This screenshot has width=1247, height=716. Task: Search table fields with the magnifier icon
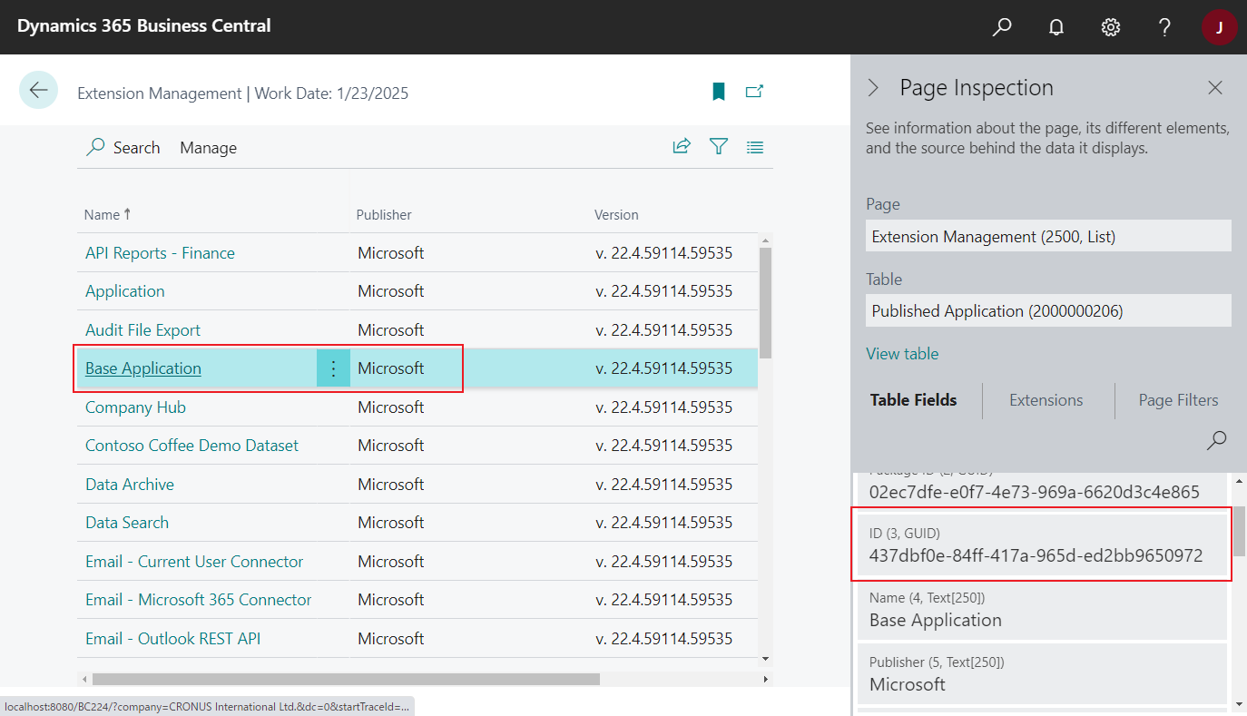pos(1216,440)
